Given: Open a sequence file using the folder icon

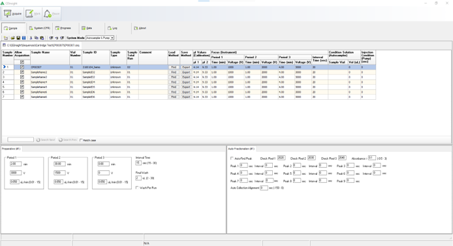Looking at the screenshot, I should tap(12, 38).
